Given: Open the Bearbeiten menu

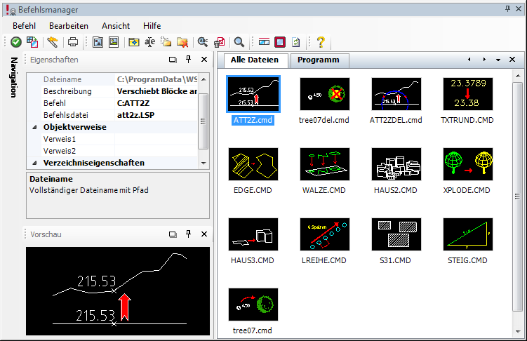Looking at the screenshot, I should click(x=68, y=25).
